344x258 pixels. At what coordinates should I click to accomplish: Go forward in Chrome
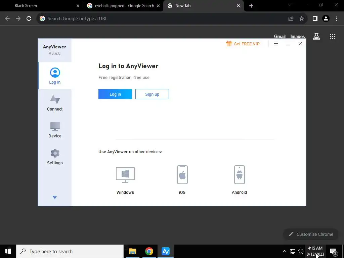[x=18, y=19]
